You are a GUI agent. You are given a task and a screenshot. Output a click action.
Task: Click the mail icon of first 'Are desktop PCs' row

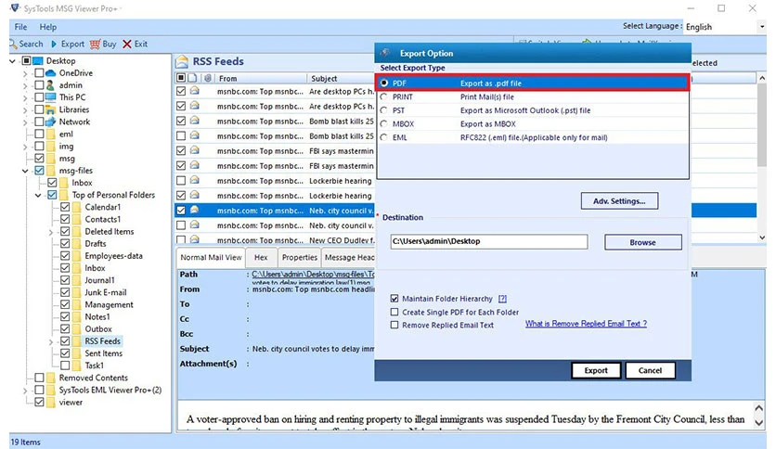pyautogui.click(x=195, y=91)
